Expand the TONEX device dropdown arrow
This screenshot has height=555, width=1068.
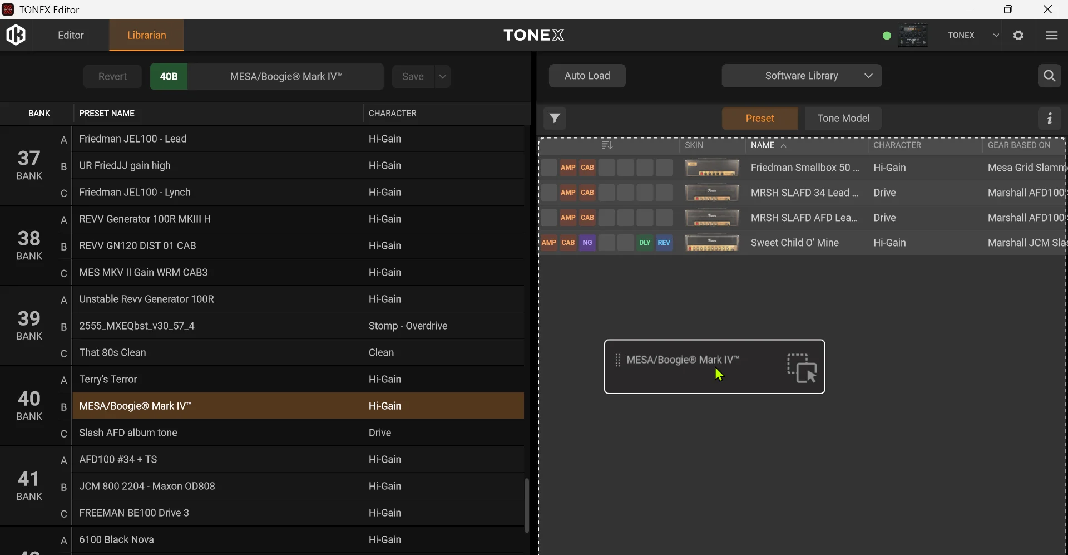pos(996,35)
